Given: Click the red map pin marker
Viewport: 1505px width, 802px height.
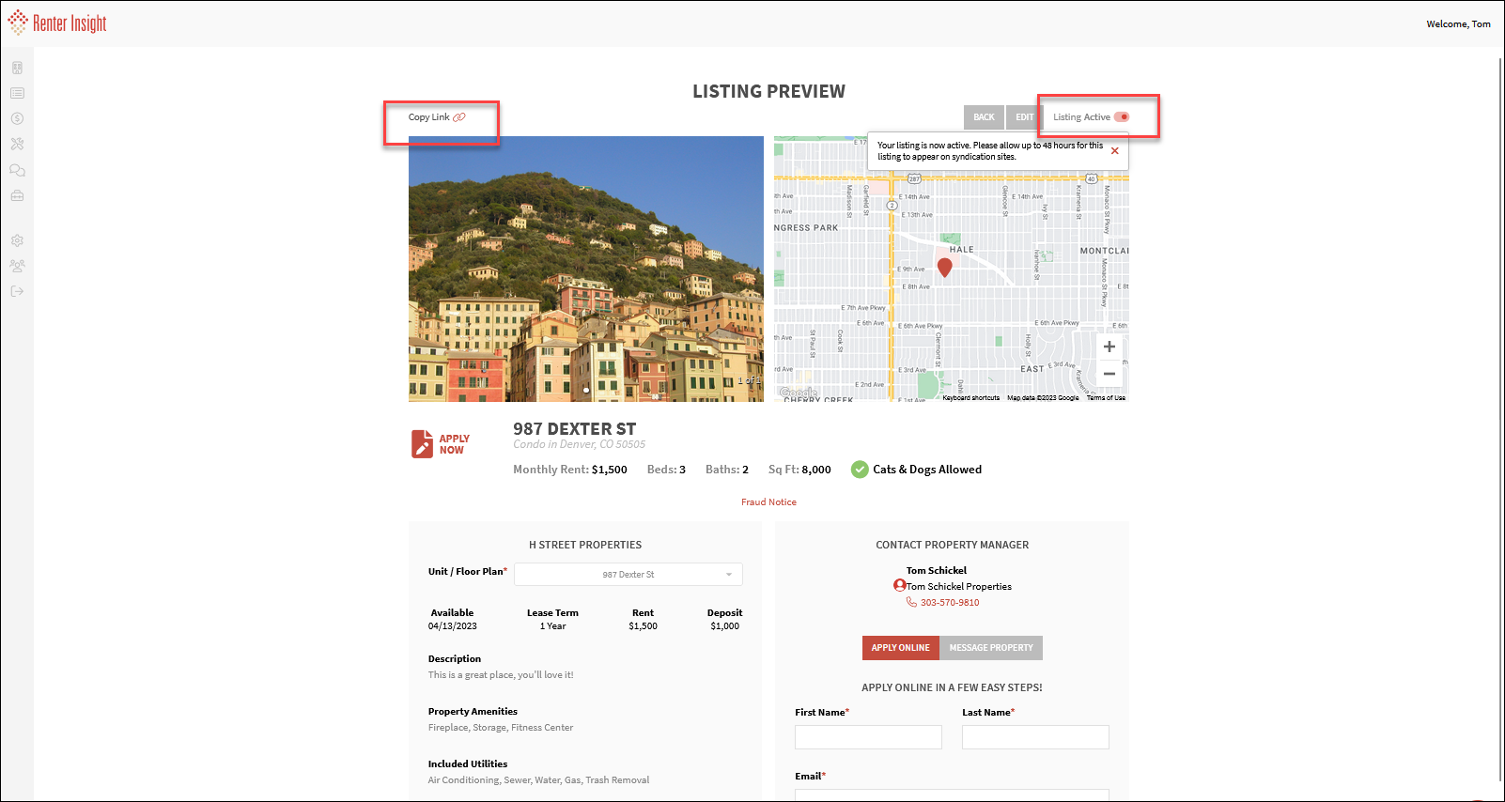Looking at the screenshot, I should 945,267.
